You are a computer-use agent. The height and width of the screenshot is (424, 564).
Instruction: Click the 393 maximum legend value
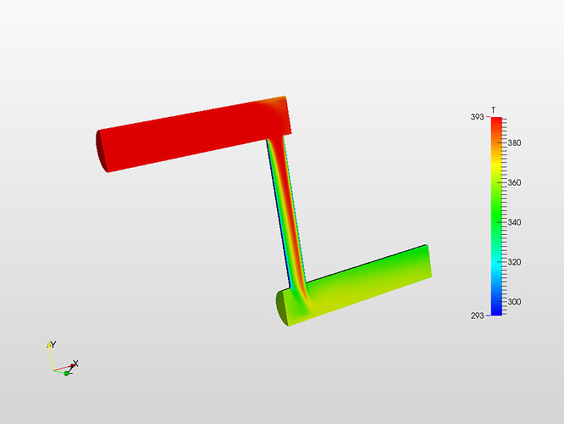click(x=478, y=117)
